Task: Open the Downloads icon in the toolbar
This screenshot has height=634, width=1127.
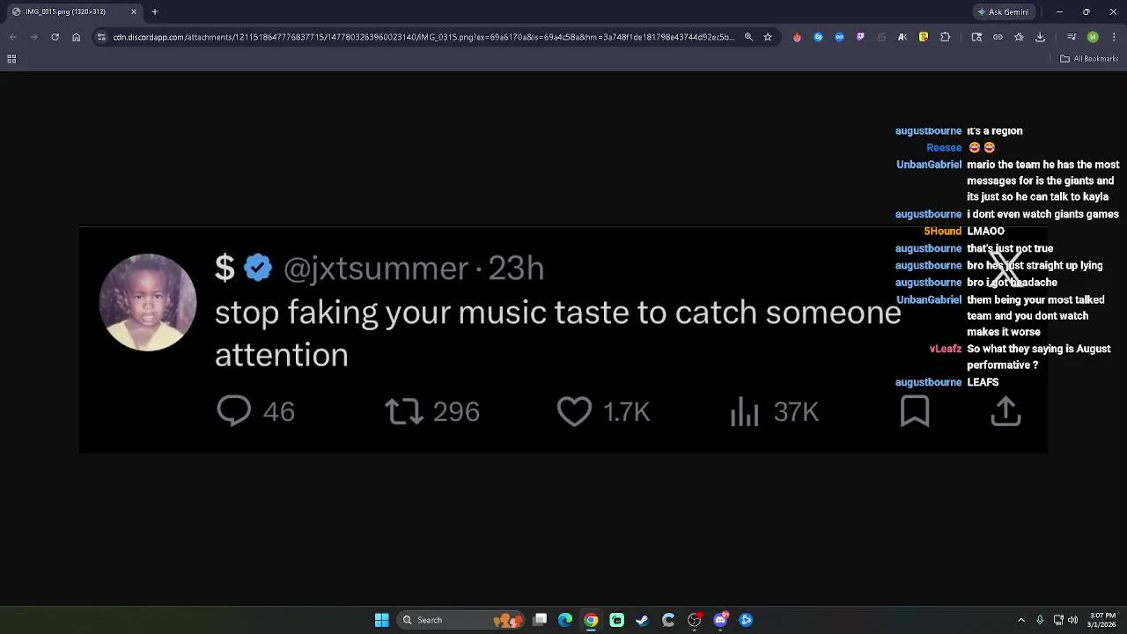Action: pyautogui.click(x=1040, y=37)
